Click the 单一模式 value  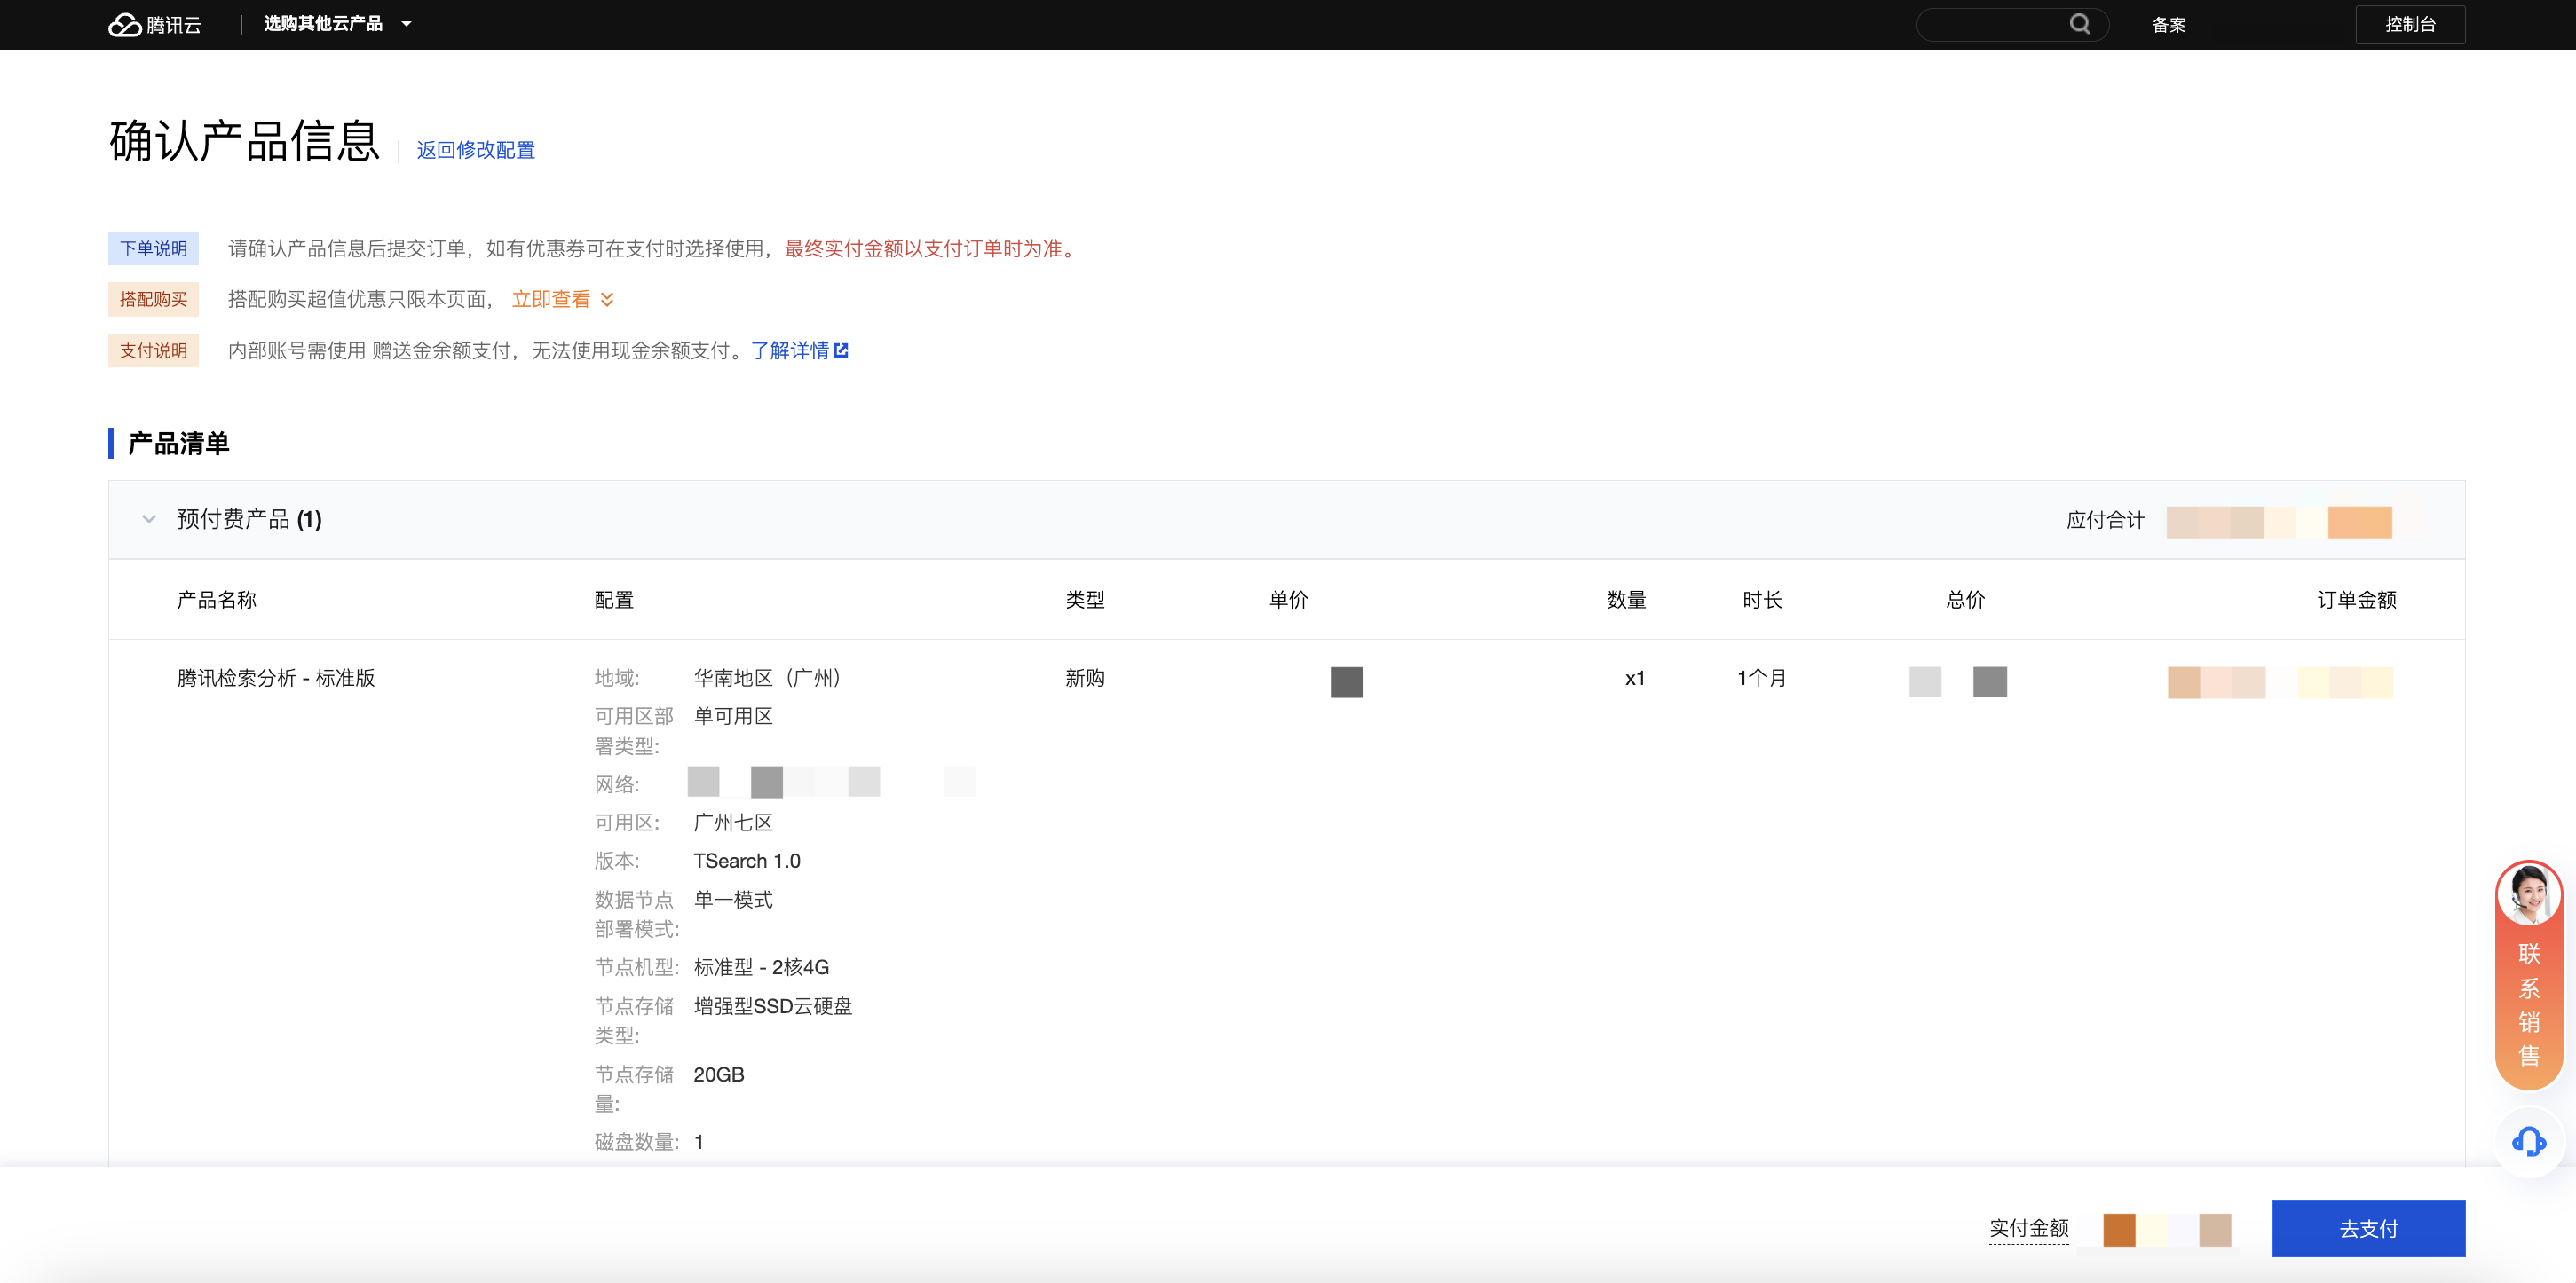pyautogui.click(x=733, y=901)
